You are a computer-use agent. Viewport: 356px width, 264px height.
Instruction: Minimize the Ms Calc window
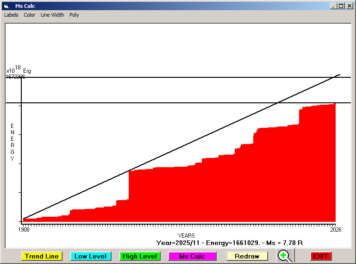point(333,6)
